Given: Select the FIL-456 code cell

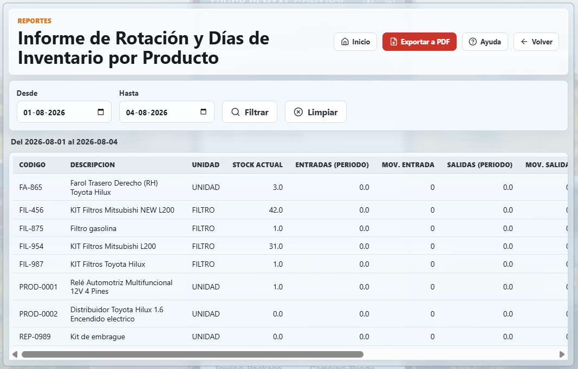Looking at the screenshot, I should coord(31,210).
